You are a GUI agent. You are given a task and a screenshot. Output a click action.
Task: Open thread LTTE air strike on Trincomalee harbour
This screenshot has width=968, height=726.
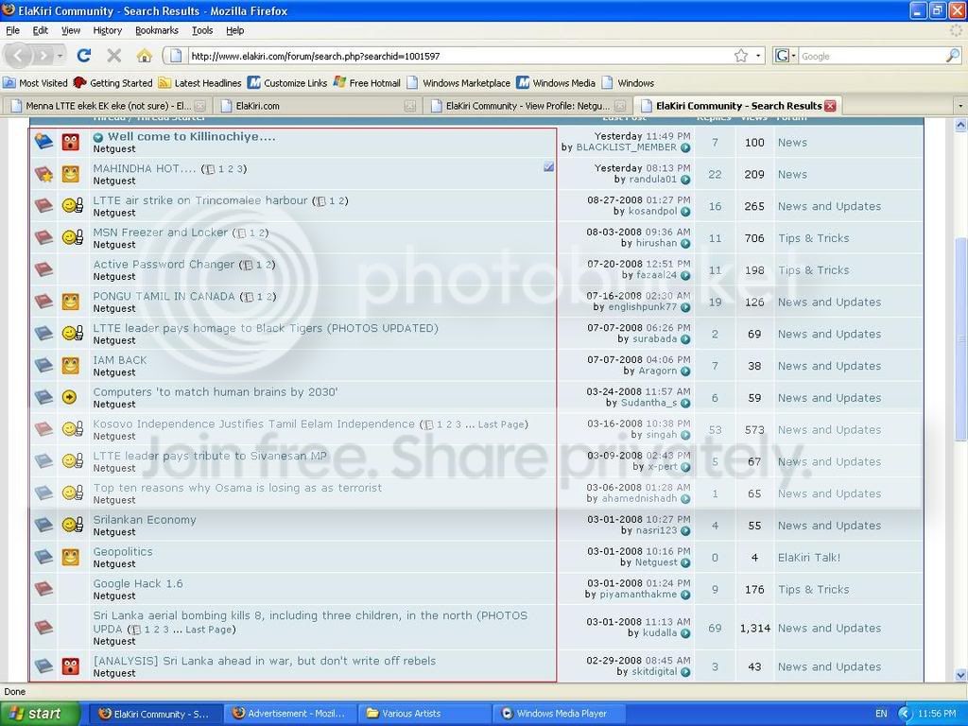(x=200, y=200)
